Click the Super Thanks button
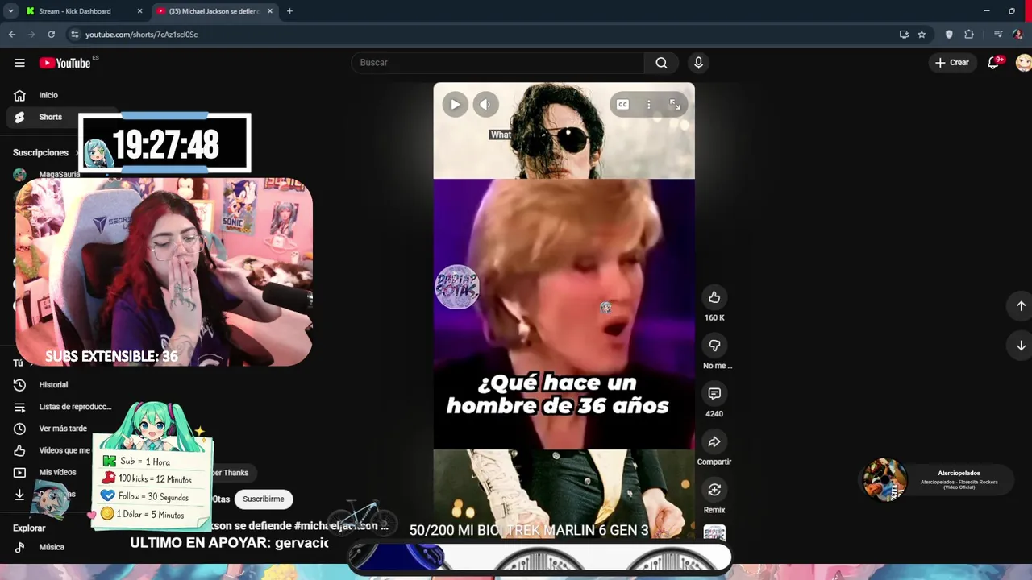This screenshot has width=1032, height=580. point(232,473)
